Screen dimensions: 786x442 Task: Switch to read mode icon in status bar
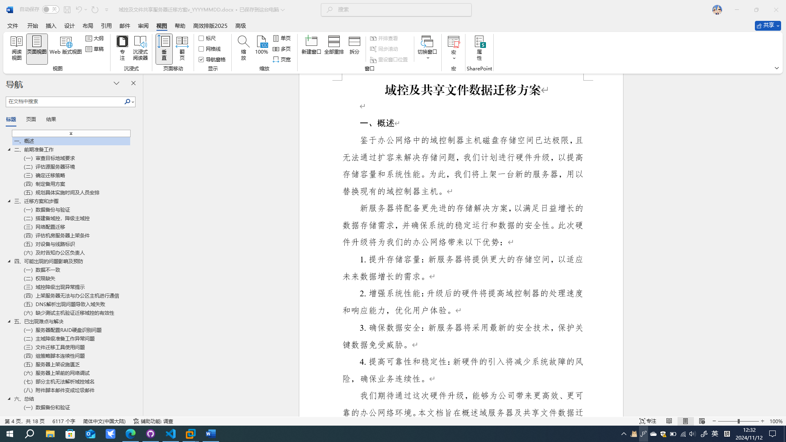pyautogui.click(x=669, y=421)
